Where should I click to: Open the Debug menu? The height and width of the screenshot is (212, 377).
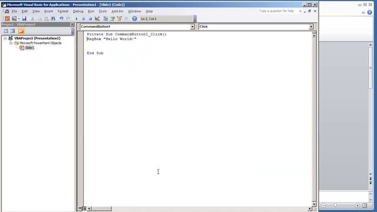78,11
